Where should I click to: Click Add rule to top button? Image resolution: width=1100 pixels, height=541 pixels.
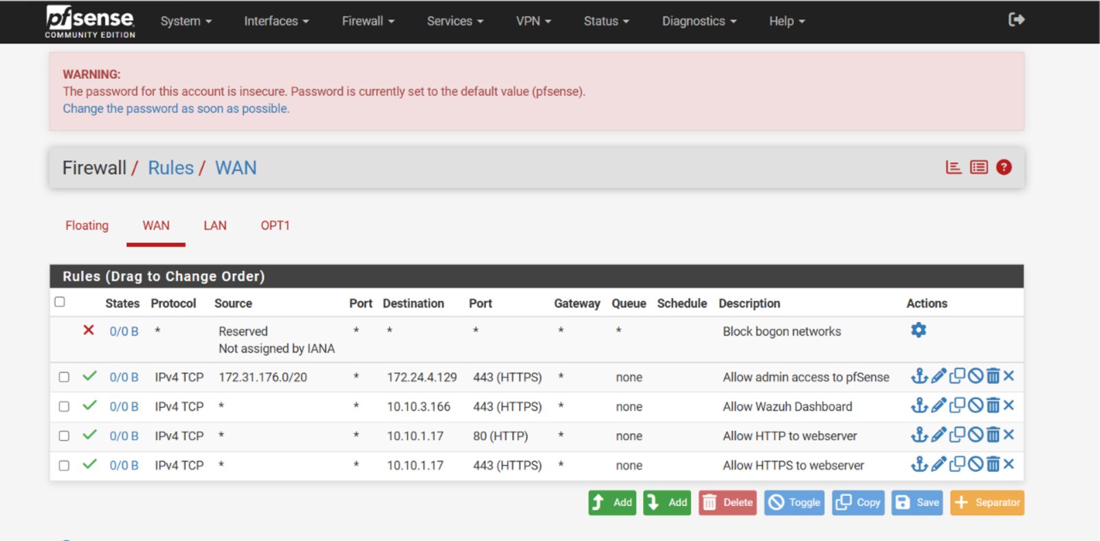(x=612, y=503)
